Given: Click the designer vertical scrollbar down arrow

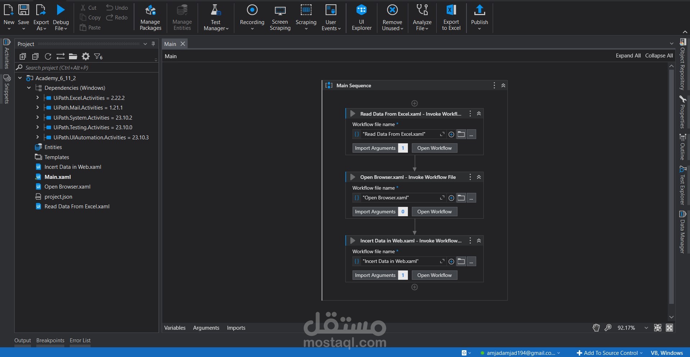Looking at the screenshot, I should pyautogui.click(x=671, y=317).
